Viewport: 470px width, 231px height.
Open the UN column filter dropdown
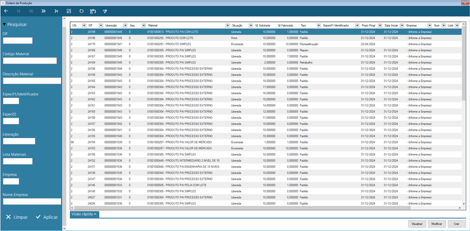(84, 25)
